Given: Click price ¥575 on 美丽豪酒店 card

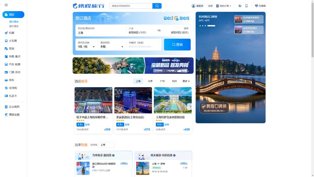Looking at the screenshot, I should tap(147, 129).
